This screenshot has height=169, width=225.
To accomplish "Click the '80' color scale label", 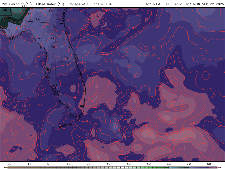I will (x=209, y=164).
